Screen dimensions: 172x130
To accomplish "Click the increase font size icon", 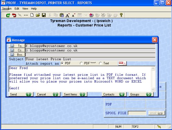I will 68,15.
